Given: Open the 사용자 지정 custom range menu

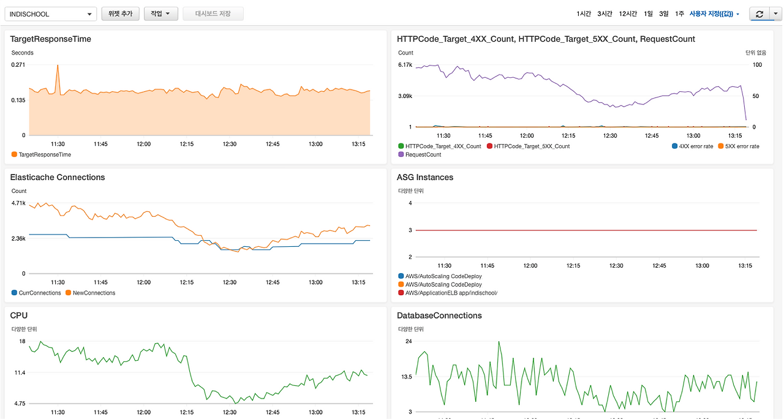Looking at the screenshot, I should 714,14.
